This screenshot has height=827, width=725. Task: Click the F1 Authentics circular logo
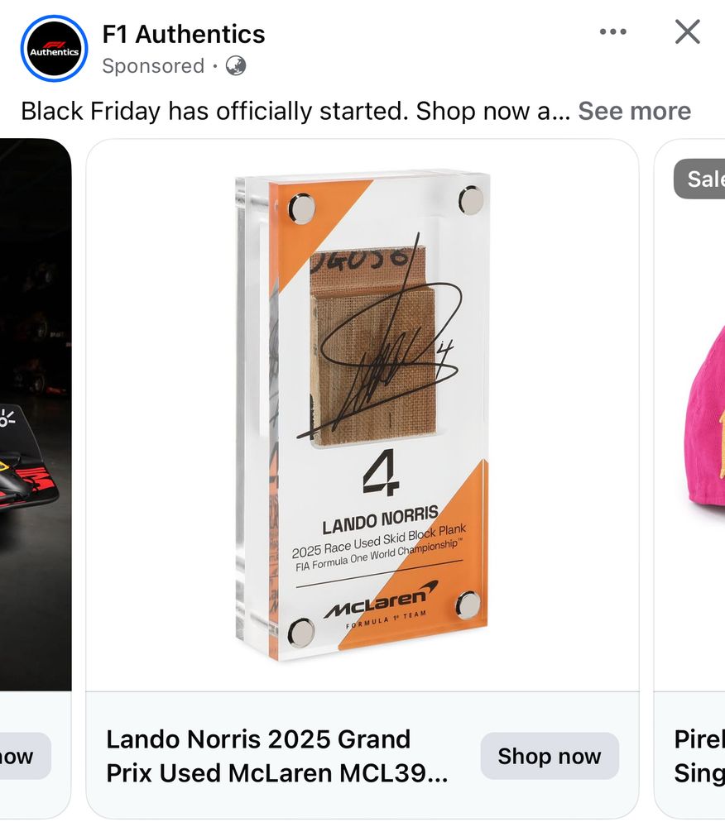(53, 47)
